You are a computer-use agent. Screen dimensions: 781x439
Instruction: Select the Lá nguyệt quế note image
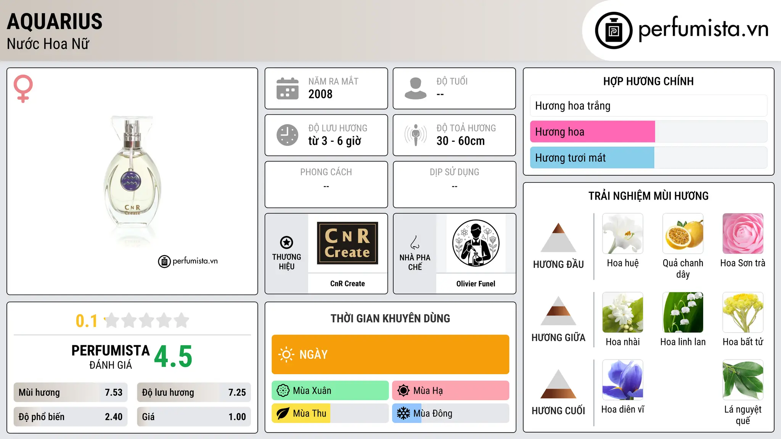pyautogui.click(x=743, y=380)
